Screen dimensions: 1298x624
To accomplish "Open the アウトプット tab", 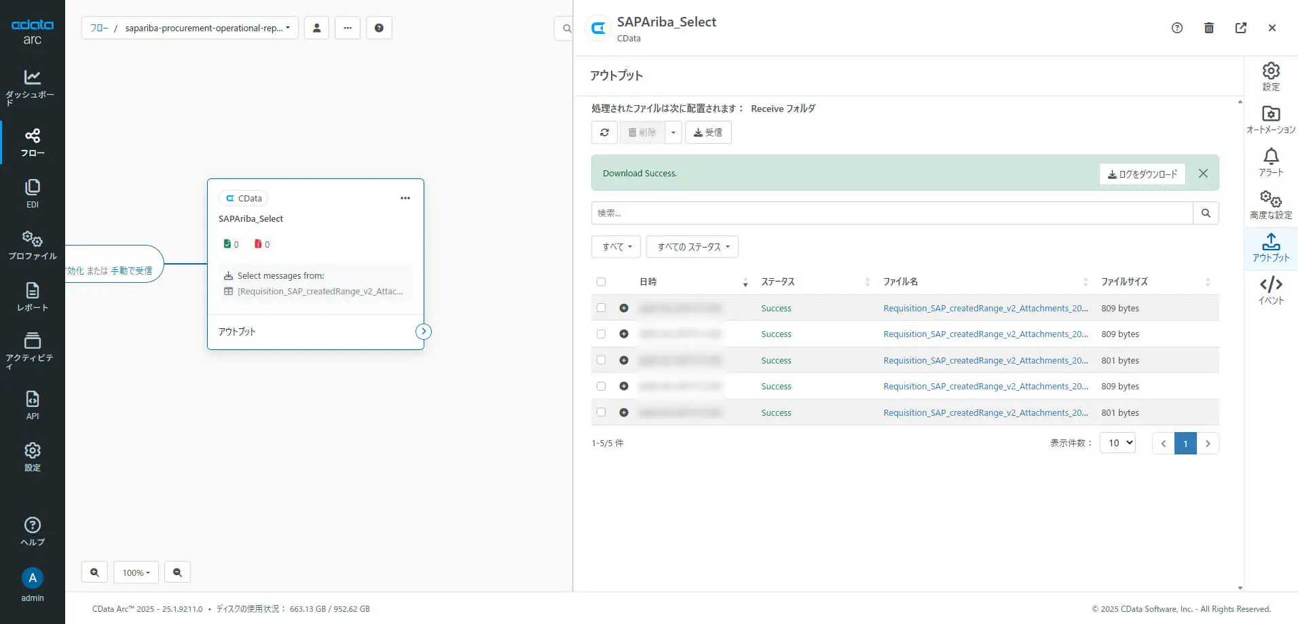I will point(1271,248).
